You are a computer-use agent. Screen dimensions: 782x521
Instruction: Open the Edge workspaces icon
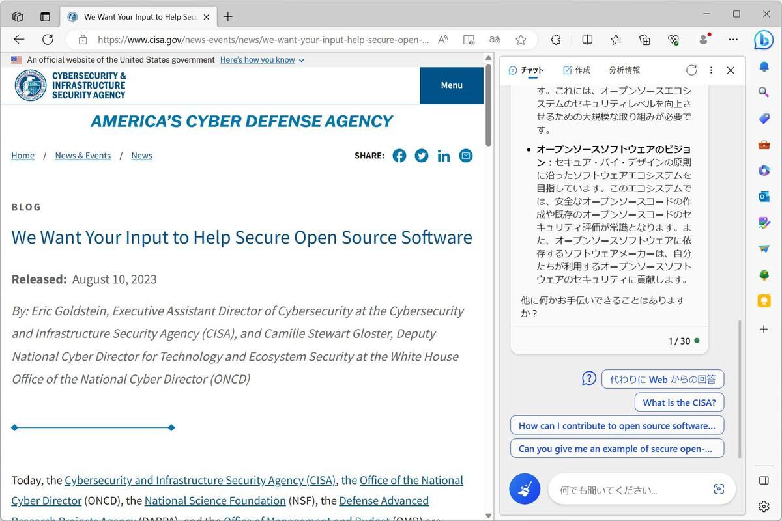[x=18, y=16]
